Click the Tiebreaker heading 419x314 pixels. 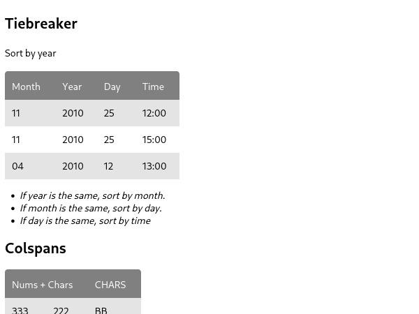coord(41,24)
